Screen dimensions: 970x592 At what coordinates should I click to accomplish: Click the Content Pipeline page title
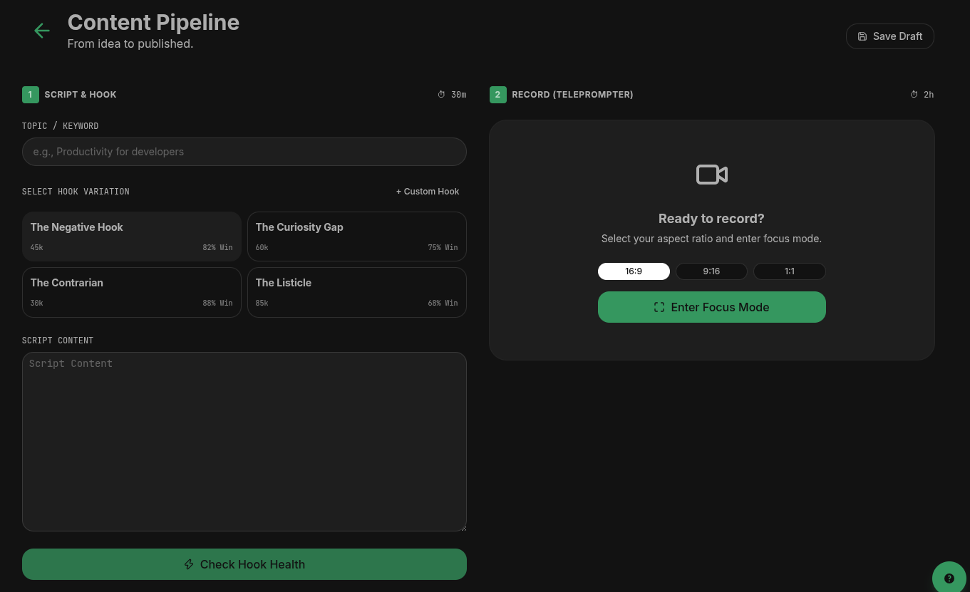(x=153, y=23)
